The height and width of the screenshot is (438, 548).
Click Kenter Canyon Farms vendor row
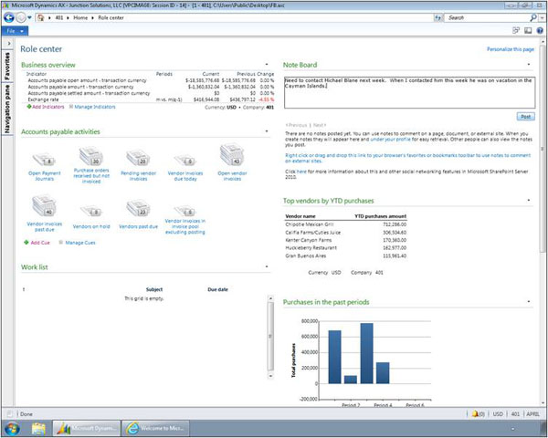pos(345,240)
